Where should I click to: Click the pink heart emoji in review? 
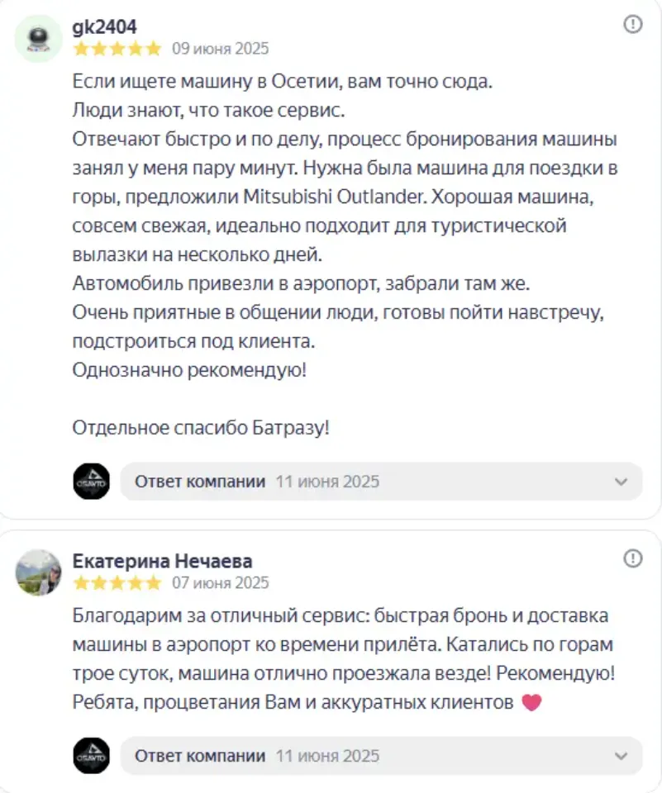[531, 703]
